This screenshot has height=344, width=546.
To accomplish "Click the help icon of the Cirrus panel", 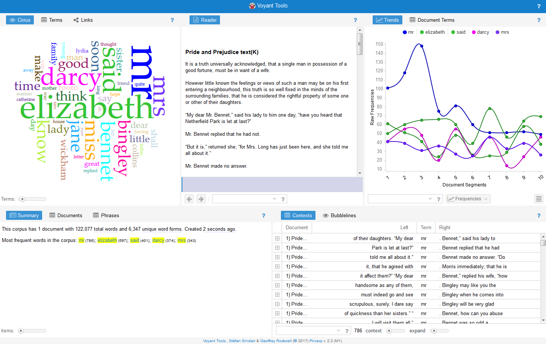I will (172, 20).
